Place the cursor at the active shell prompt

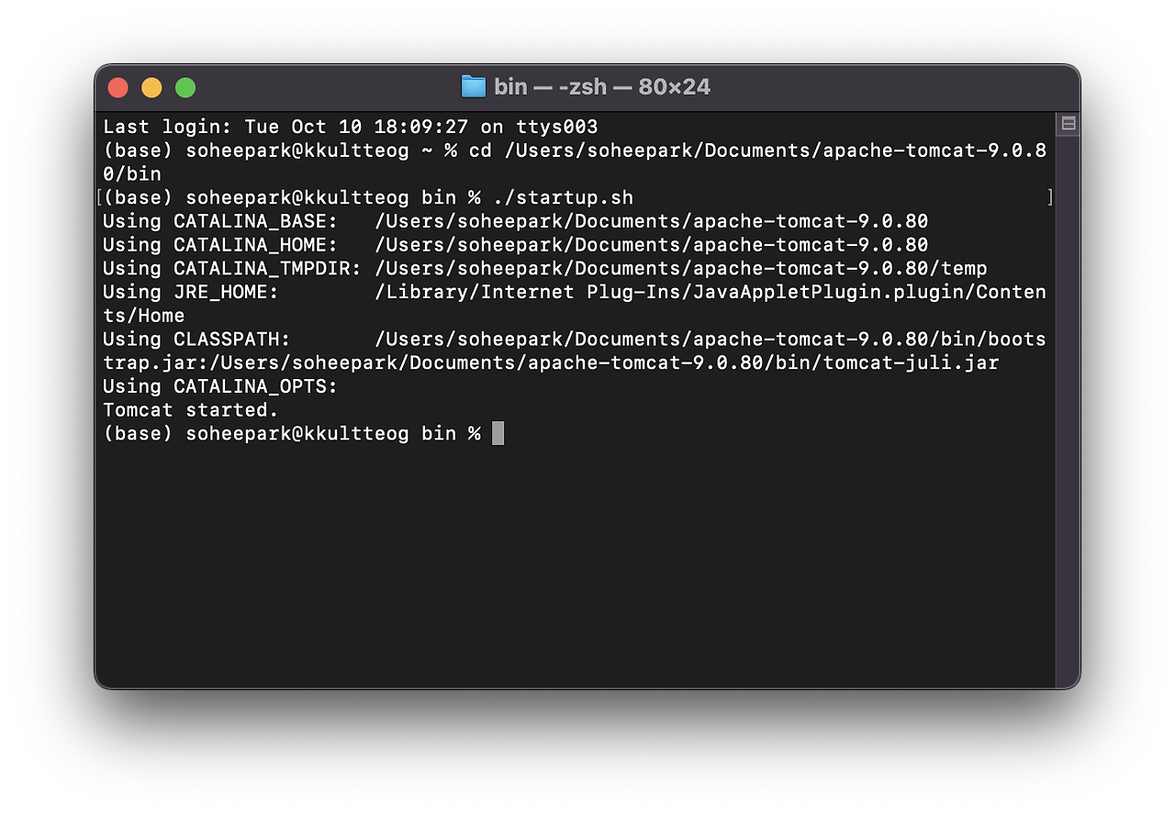[x=497, y=433]
